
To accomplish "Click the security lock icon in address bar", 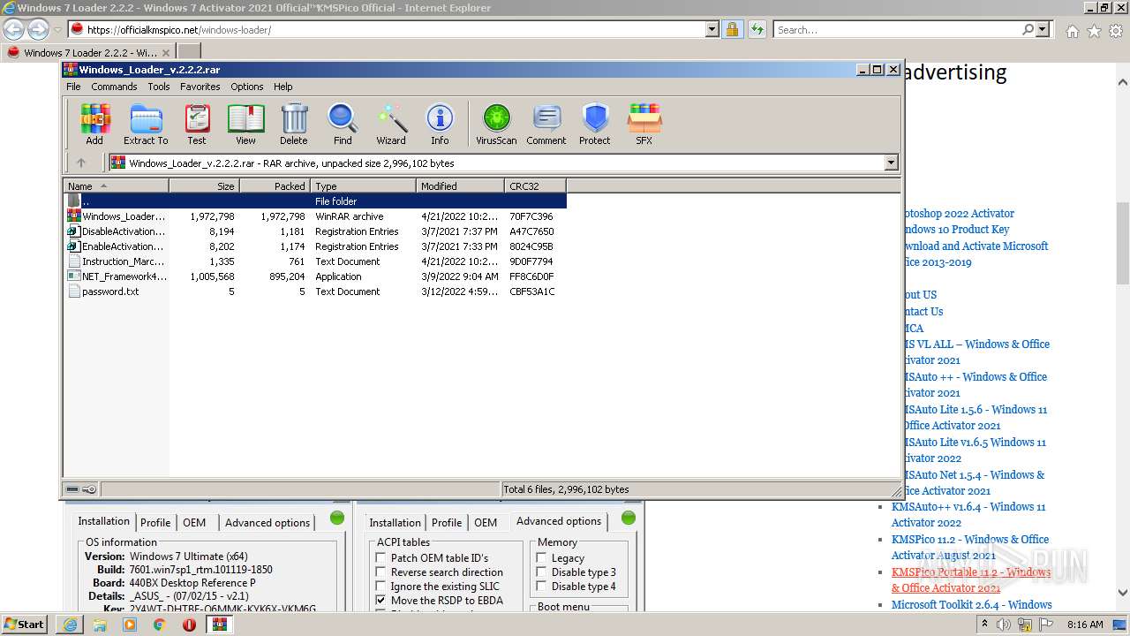I will point(732,29).
